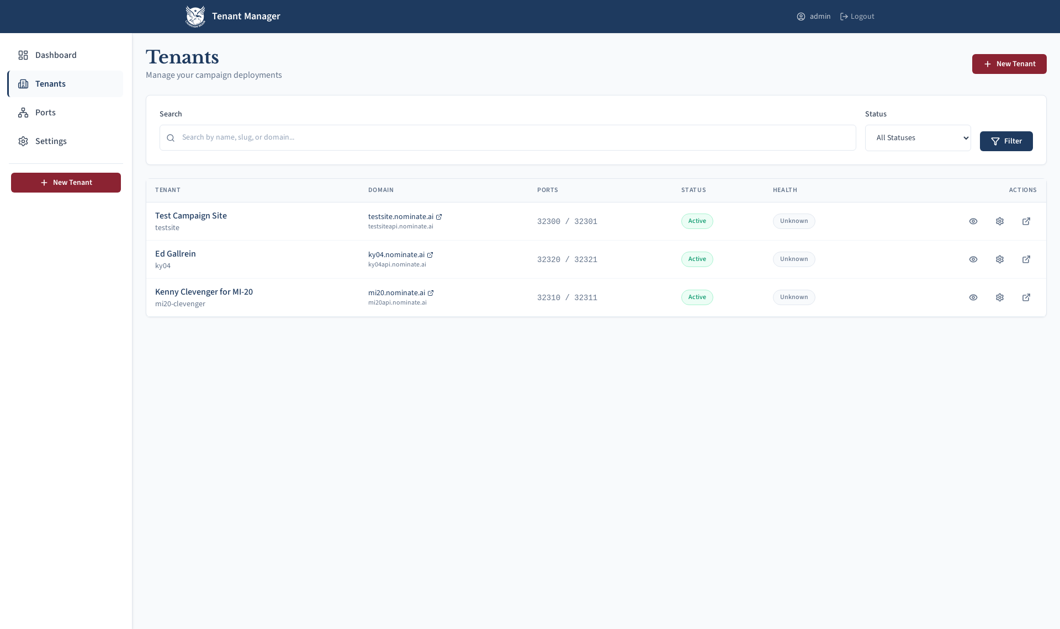Click external link icon in Kenny Clevenger row

coord(1026,297)
